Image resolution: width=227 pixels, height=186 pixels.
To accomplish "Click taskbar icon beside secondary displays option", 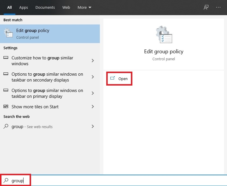I will (x=6, y=74).
